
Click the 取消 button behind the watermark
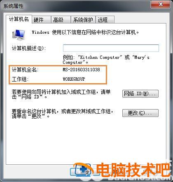[x=117, y=172]
